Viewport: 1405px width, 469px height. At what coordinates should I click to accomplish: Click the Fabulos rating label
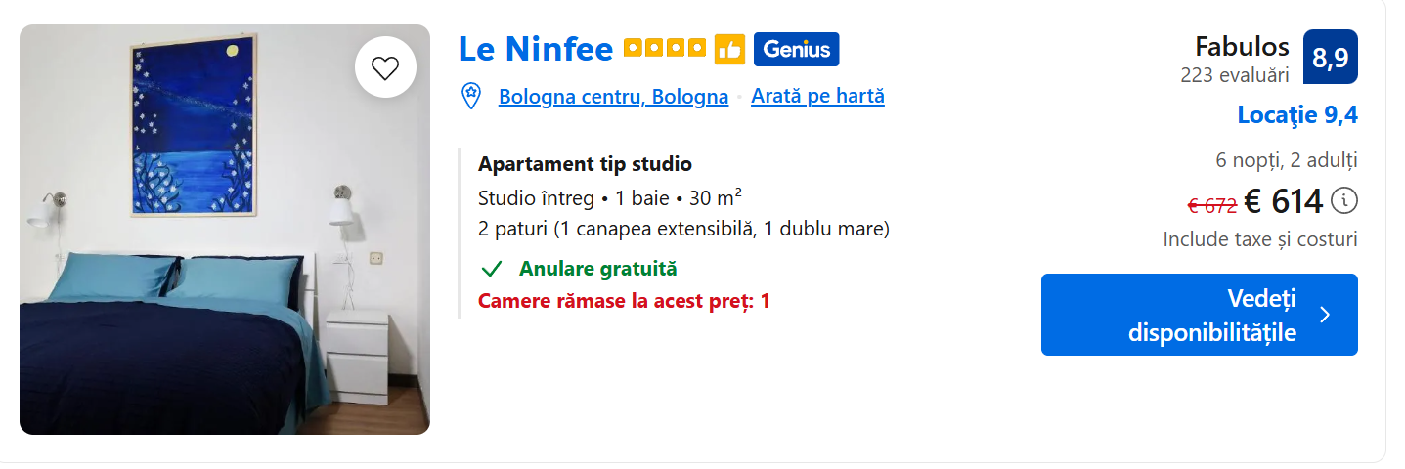[1242, 46]
